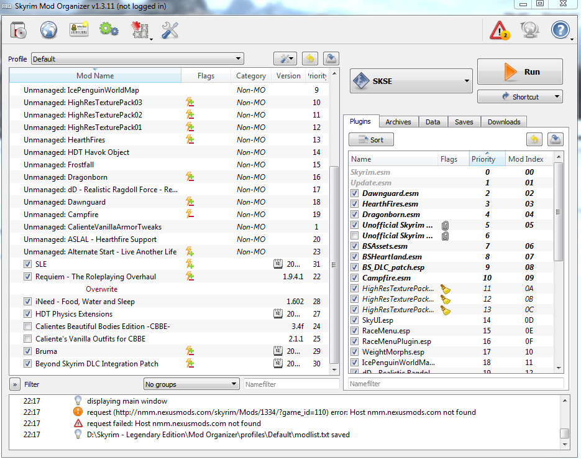Disable the SLE mod checkbox
Image resolution: width=581 pixels, height=459 pixels.
(x=27, y=264)
